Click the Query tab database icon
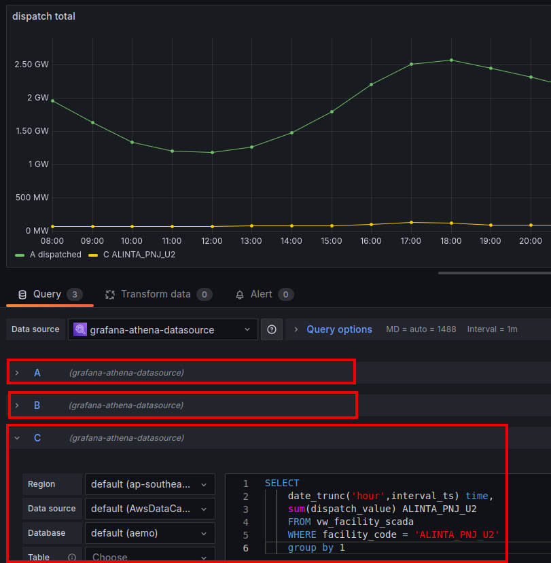This screenshot has width=551, height=563. click(x=22, y=295)
